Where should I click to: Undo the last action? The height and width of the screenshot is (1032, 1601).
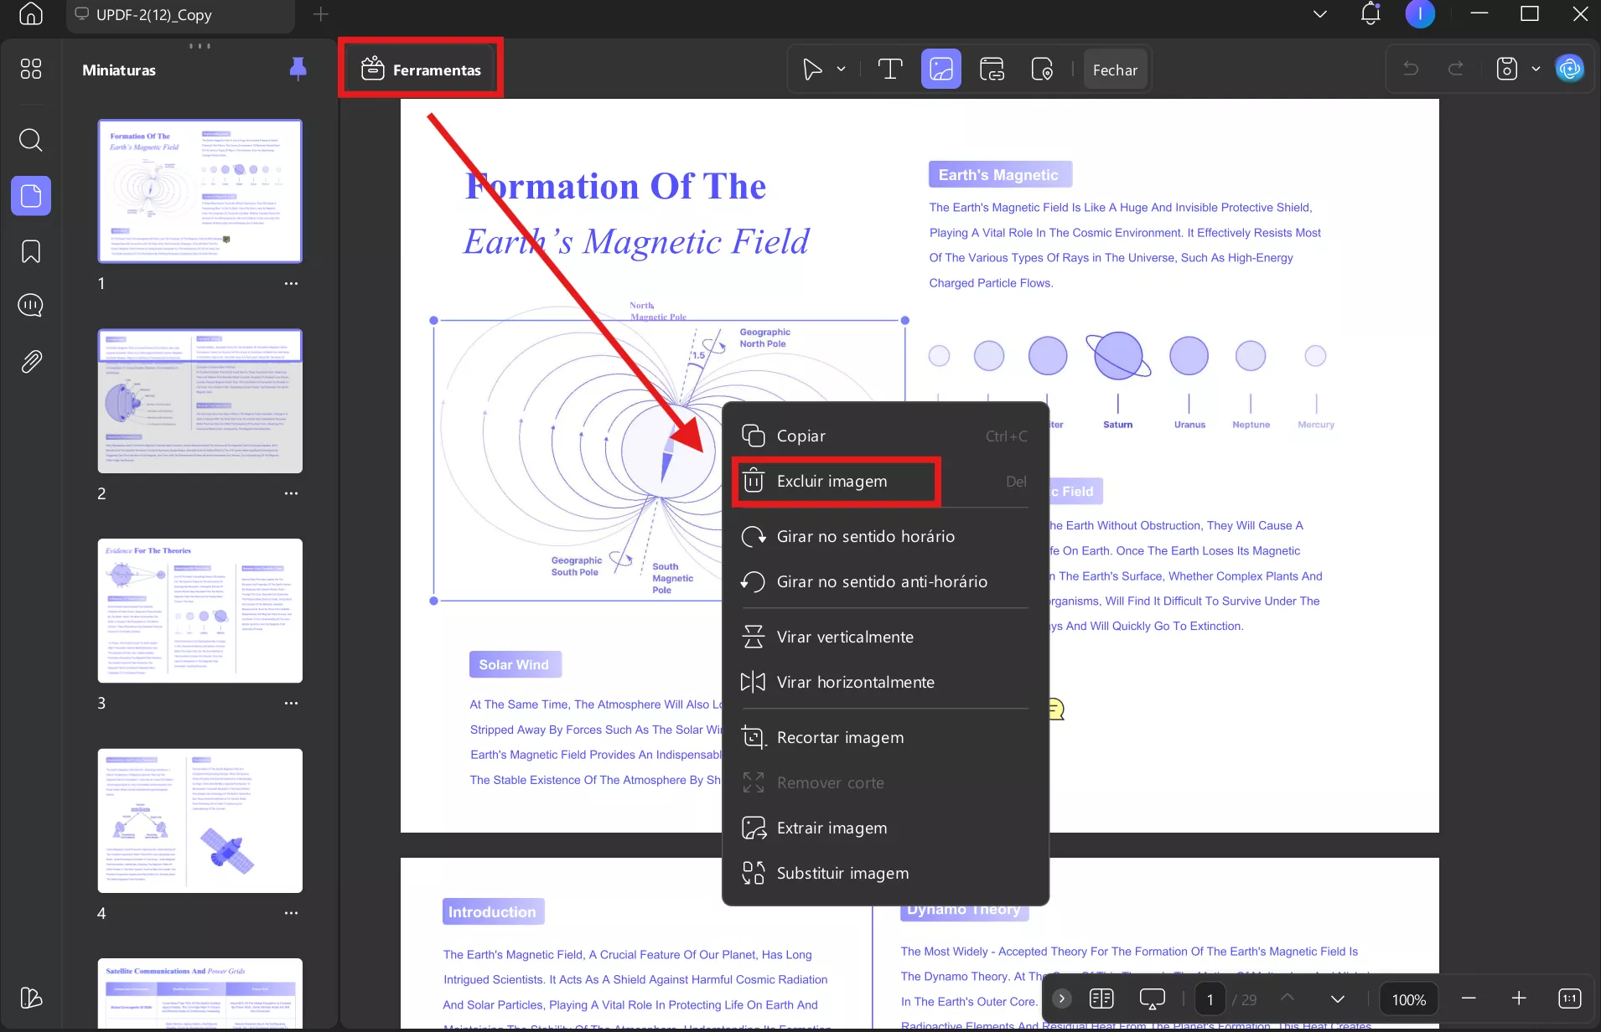(1412, 69)
